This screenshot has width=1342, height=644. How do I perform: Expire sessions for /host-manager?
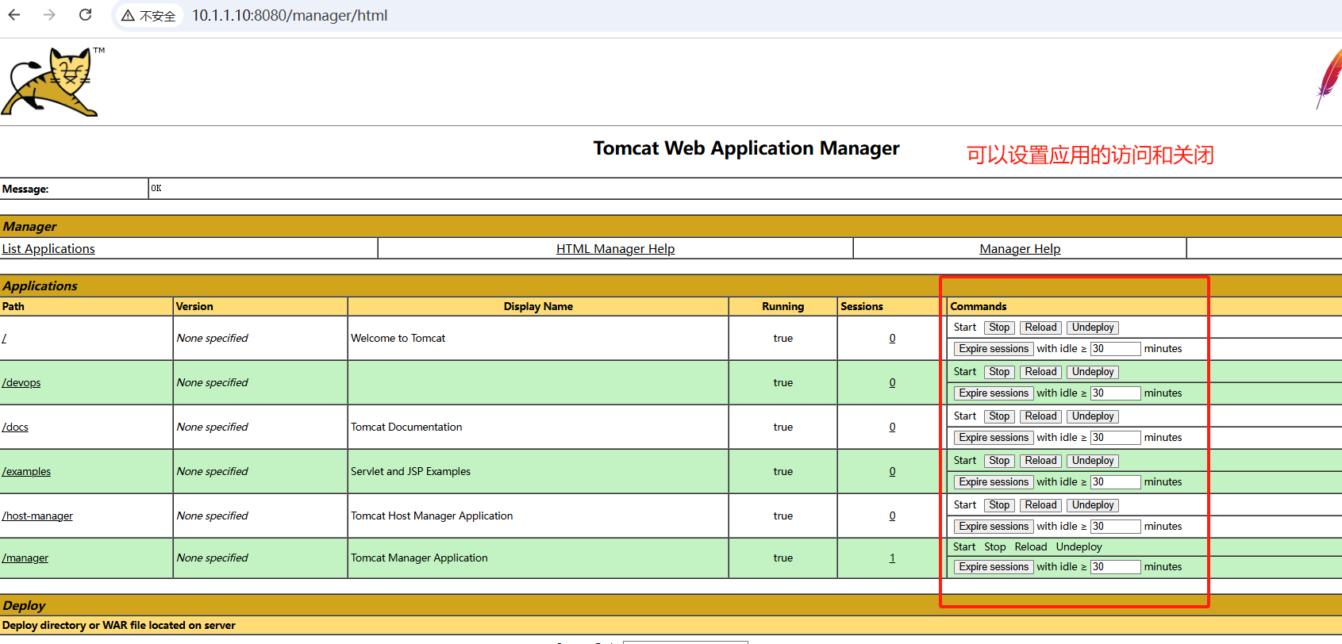pos(994,527)
